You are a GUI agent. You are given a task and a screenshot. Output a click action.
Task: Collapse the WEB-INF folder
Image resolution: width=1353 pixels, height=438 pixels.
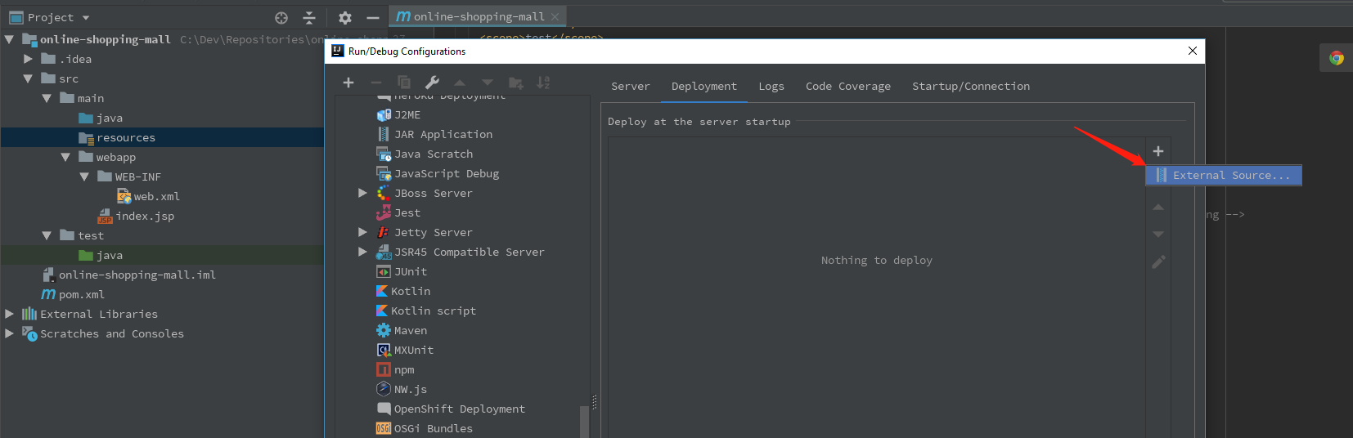tap(84, 177)
